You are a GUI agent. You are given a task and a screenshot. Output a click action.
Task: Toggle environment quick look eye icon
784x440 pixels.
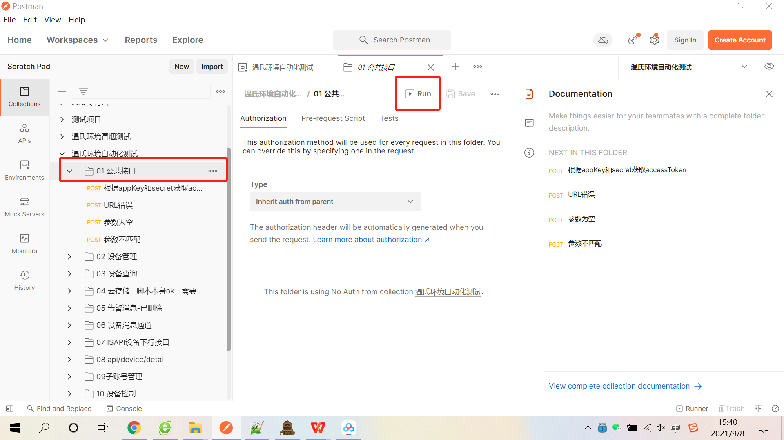tap(769, 67)
